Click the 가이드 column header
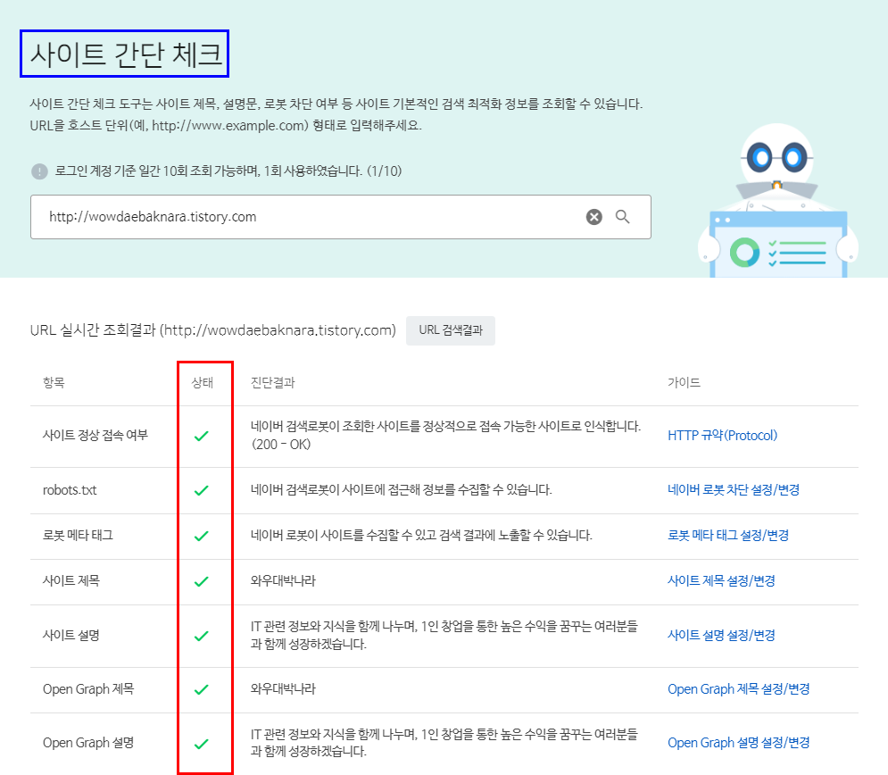Image resolution: width=888 pixels, height=775 pixels. pyautogui.click(x=685, y=382)
